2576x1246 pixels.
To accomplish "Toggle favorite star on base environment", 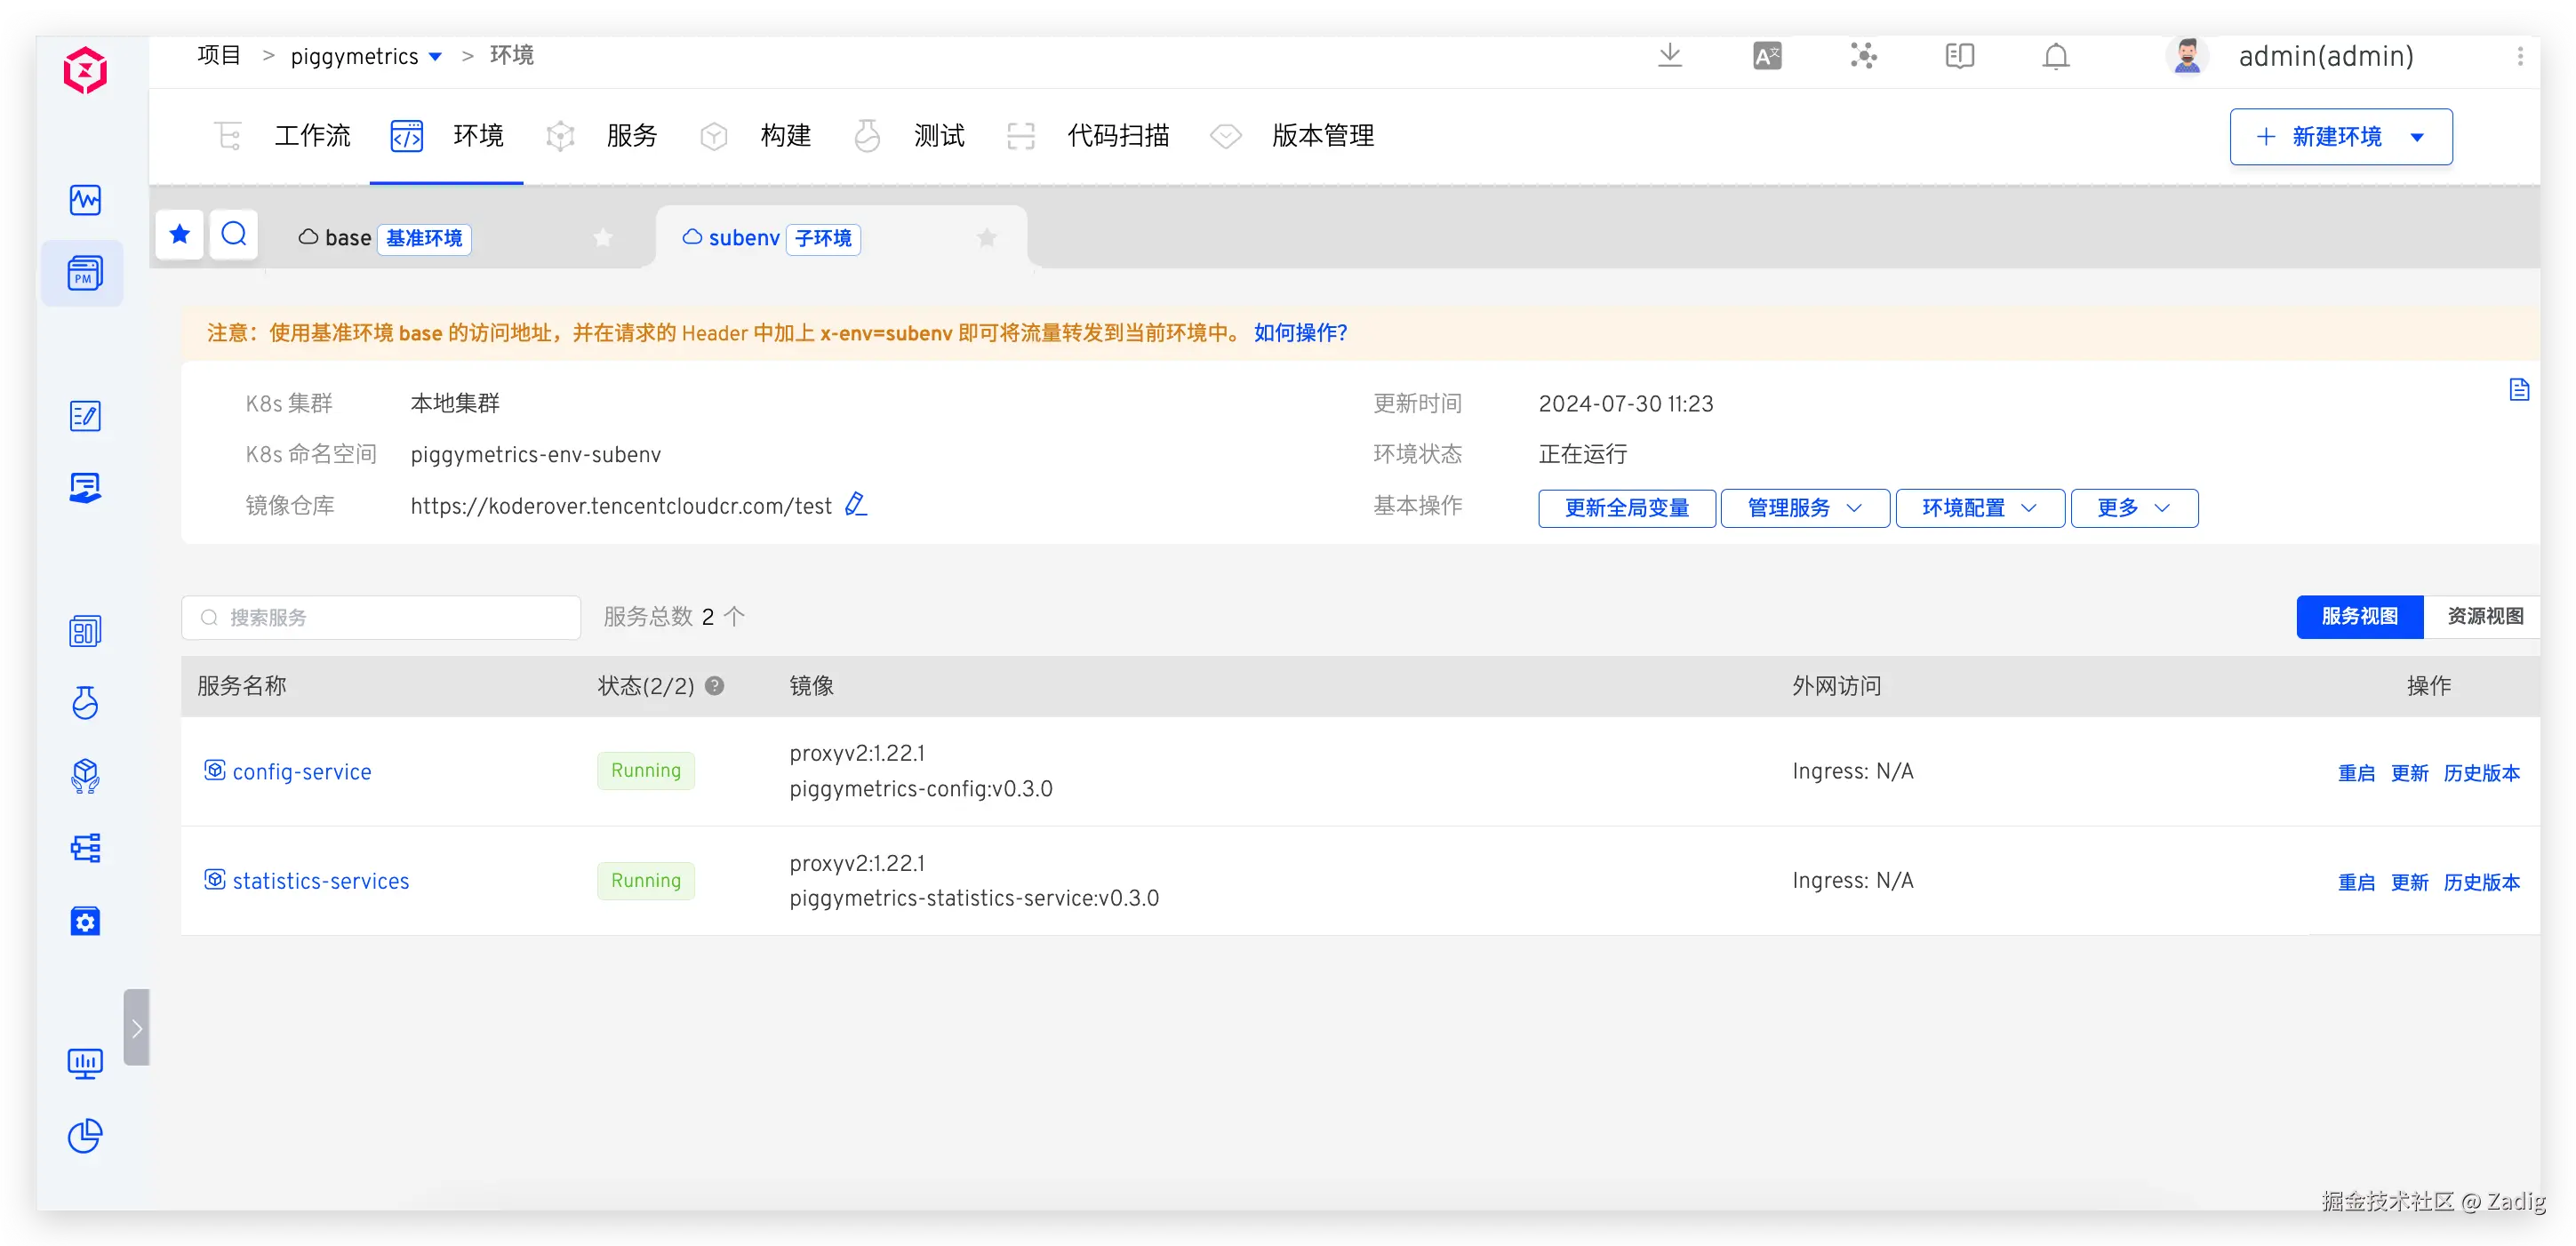I will point(602,238).
